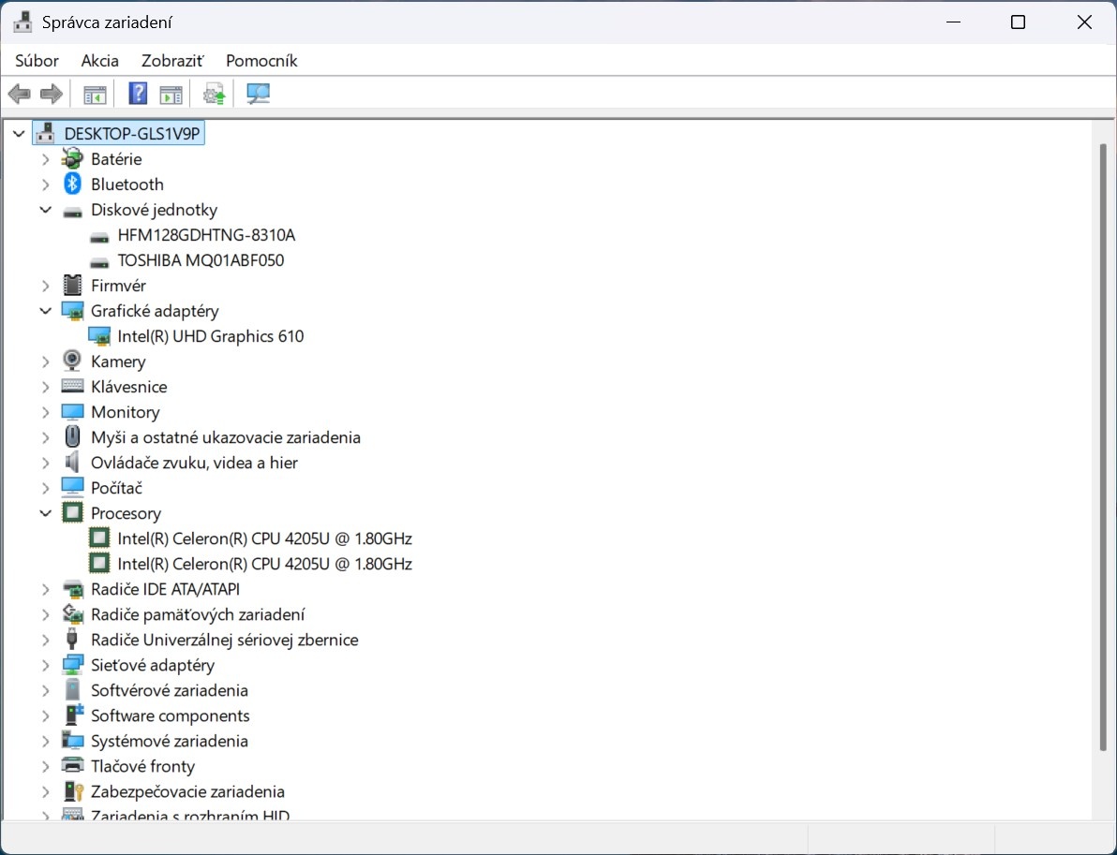
Task: Click the forward navigation arrow
Action: tap(52, 93)
